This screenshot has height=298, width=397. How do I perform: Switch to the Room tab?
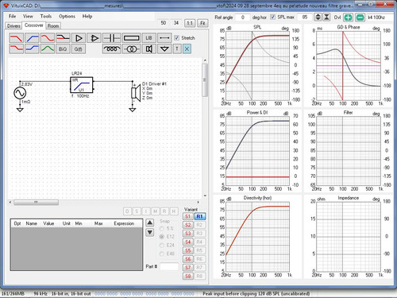53,25
